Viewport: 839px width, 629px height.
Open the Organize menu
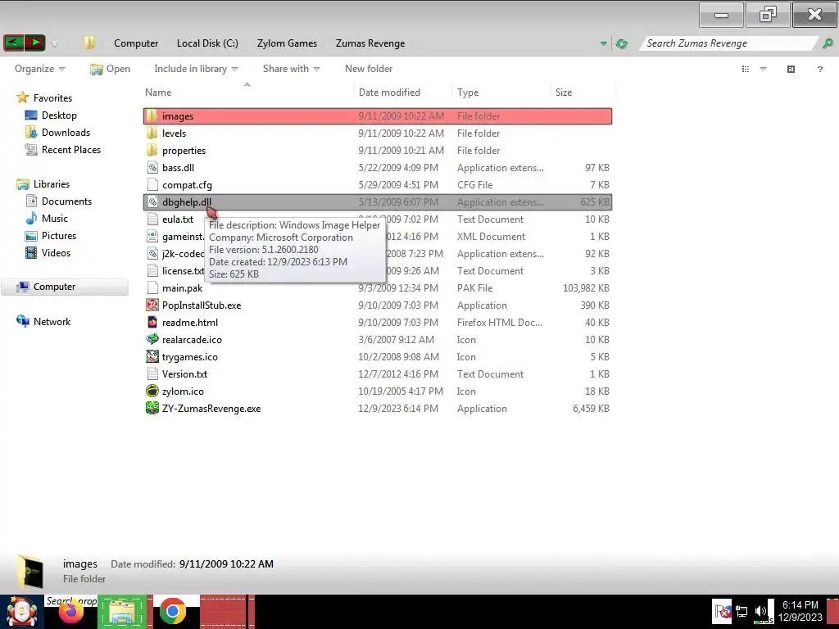(39, 69)
